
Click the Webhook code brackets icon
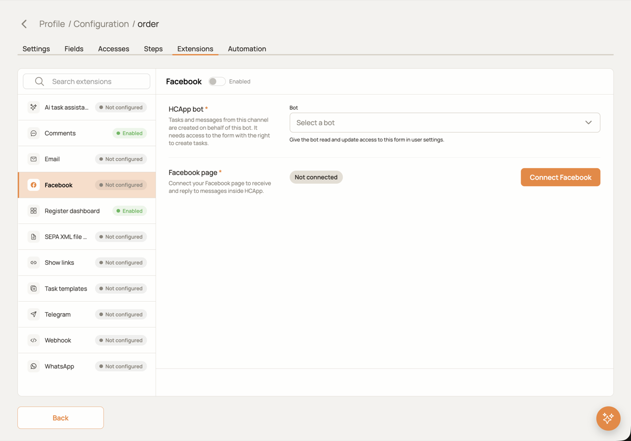tap(34, 341)
